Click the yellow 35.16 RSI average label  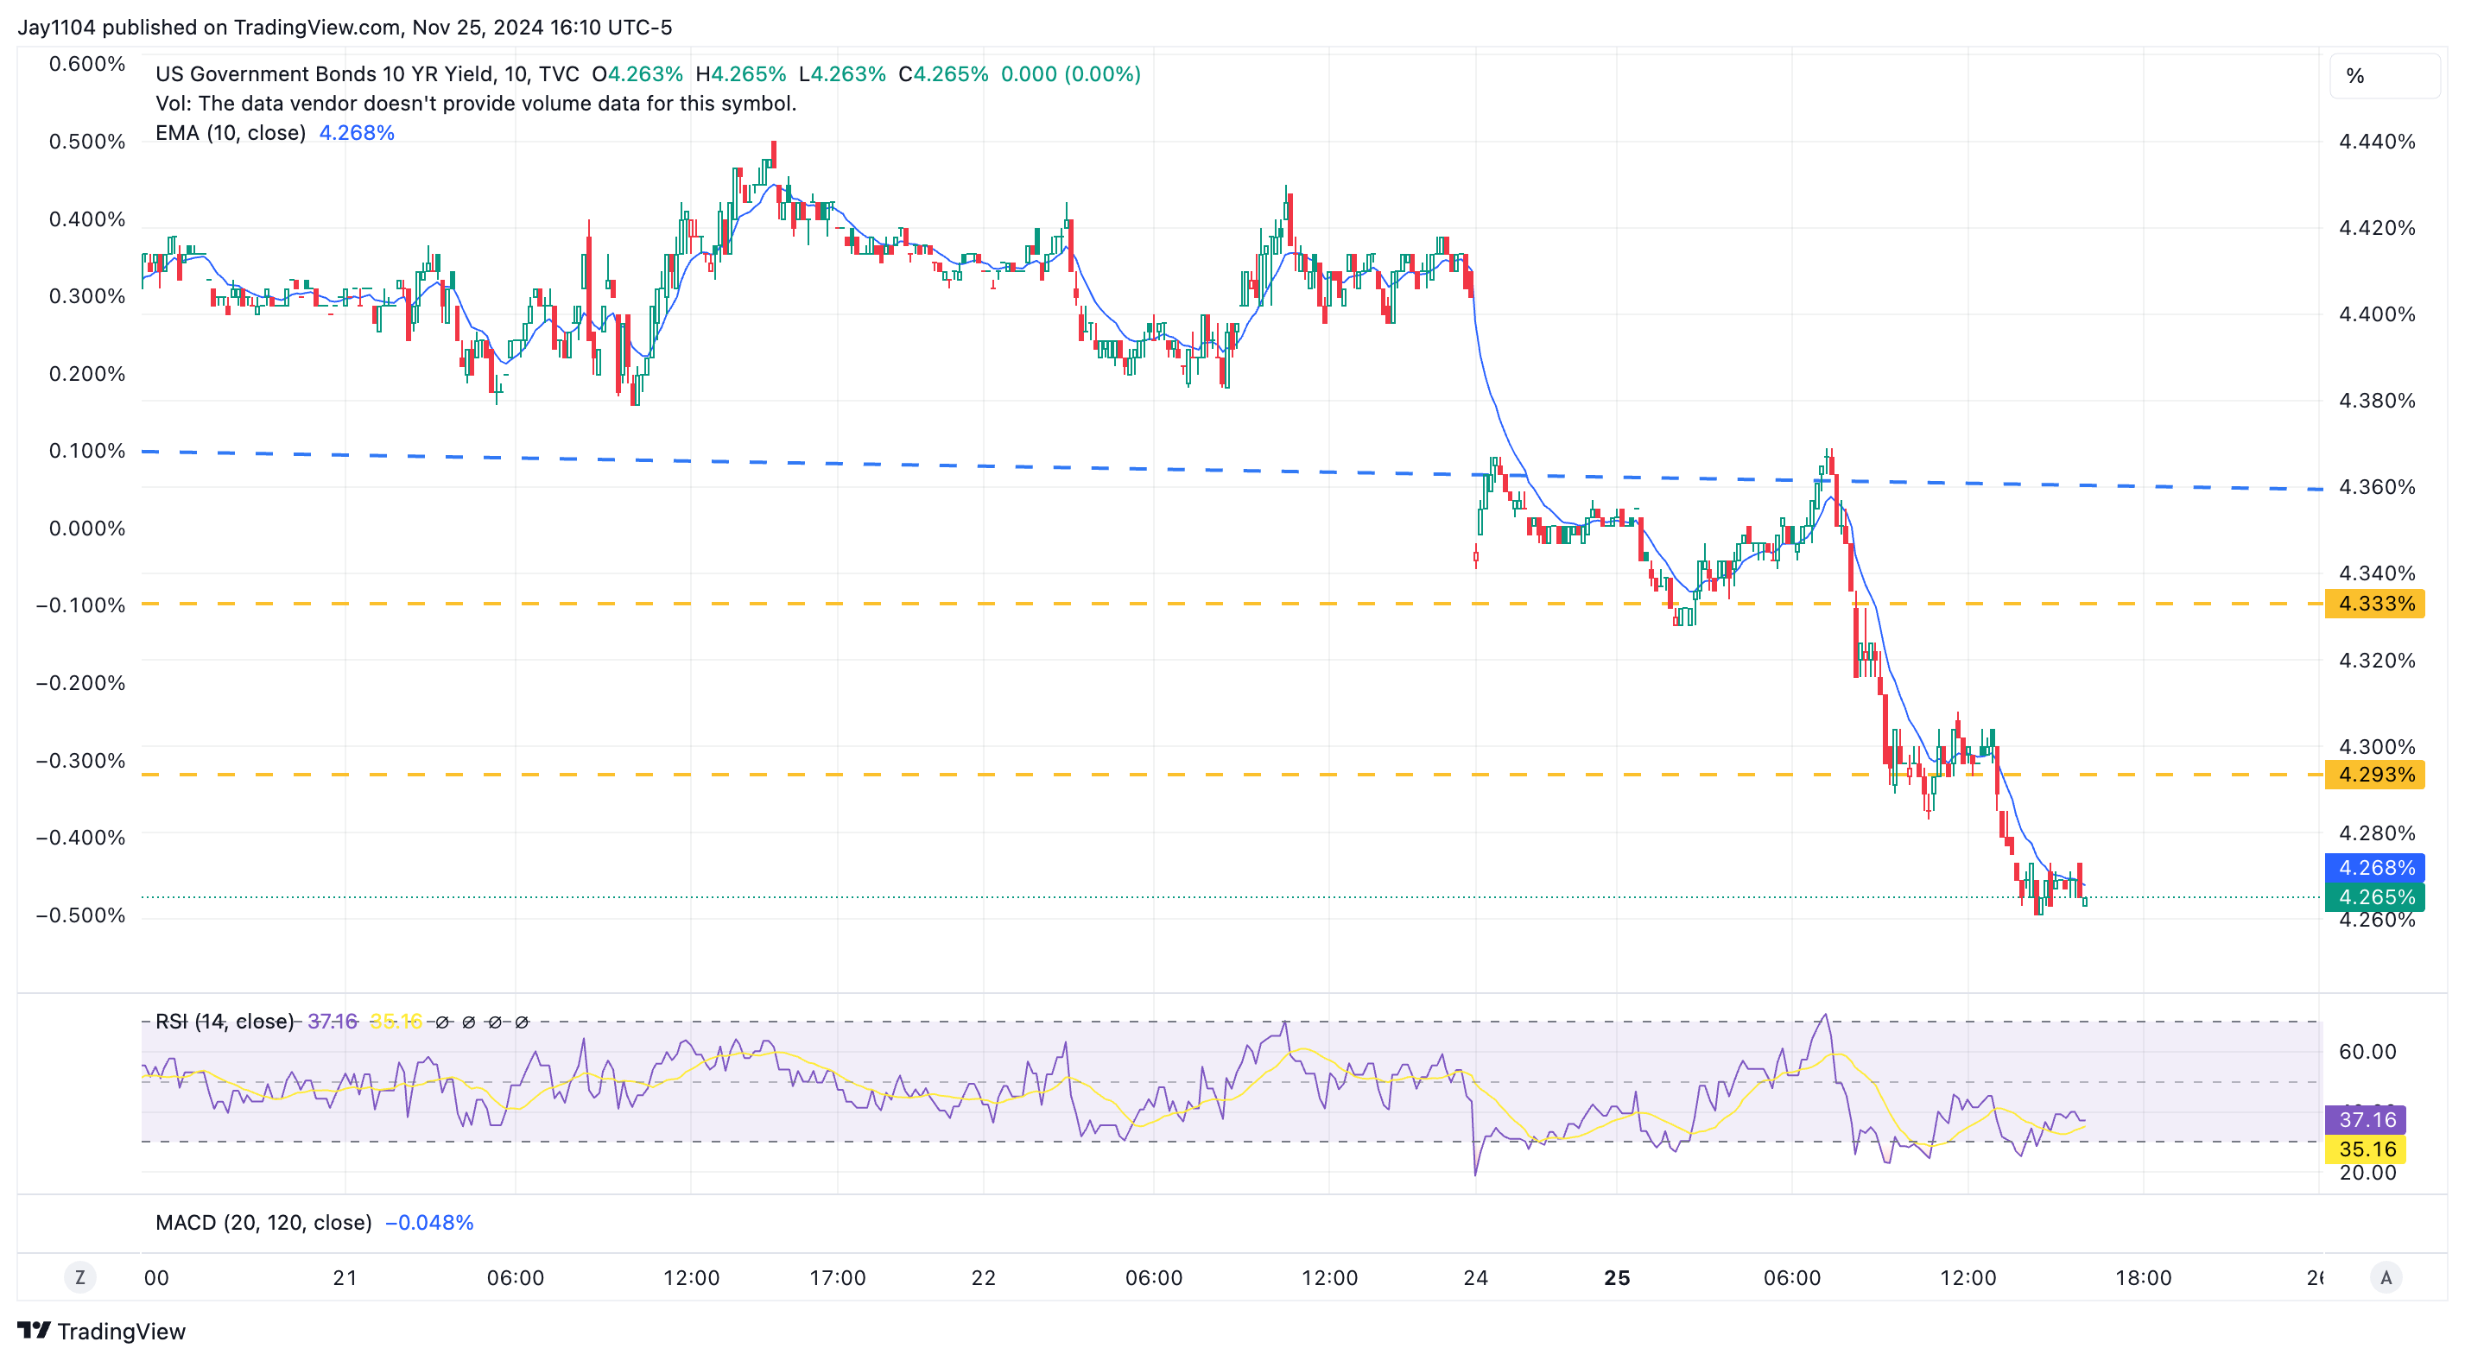[x=2366, y=1149]
